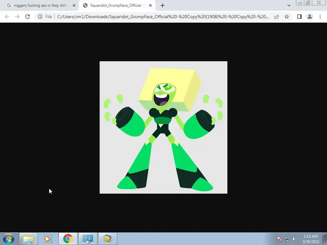Open a new tab with the plus button
Image resolution: width=327 pixels, height=245 pixels.
click(163, 5)
